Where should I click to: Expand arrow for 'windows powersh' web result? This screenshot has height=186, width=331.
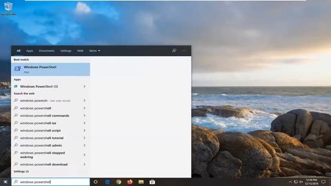coord(84,101)
